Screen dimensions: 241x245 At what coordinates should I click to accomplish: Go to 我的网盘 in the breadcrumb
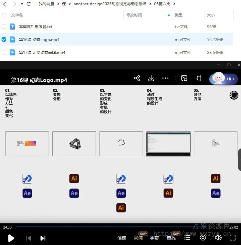click(46, 4)
